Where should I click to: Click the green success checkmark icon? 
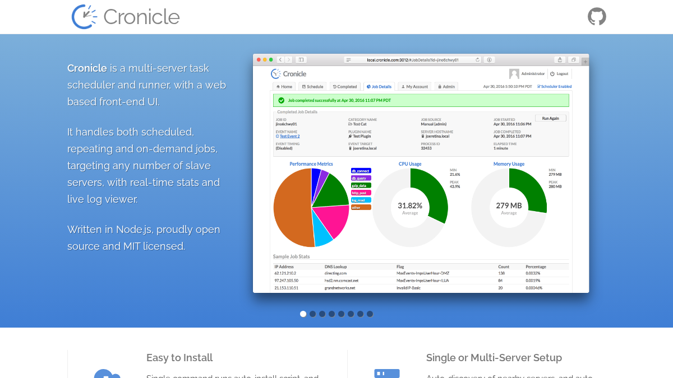[x=281, y=100]
